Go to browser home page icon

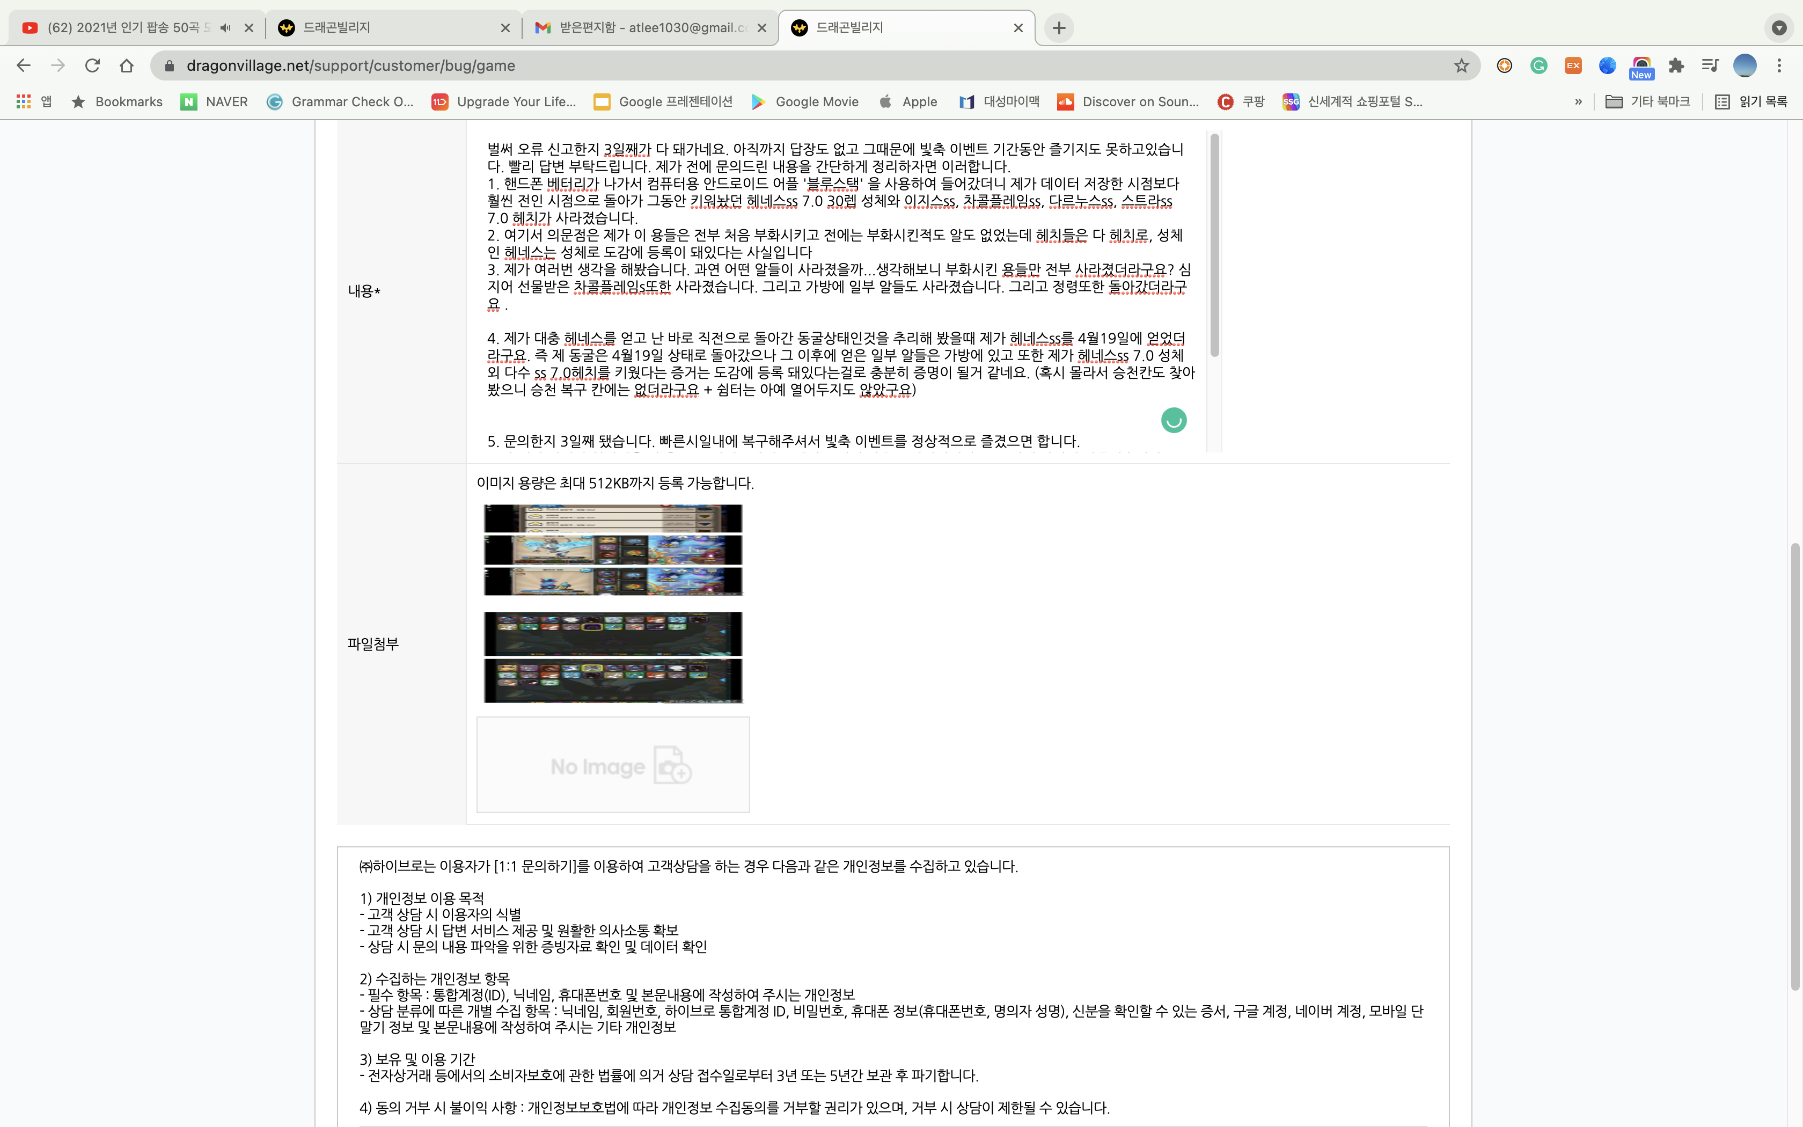pos(127,65)
